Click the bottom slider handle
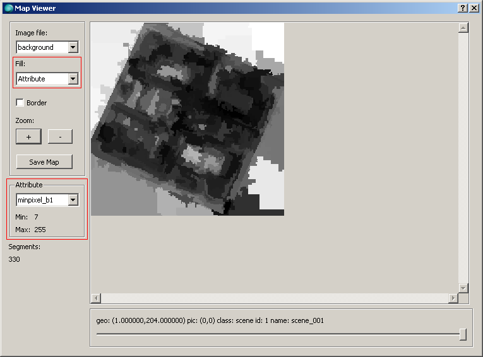This screenshot has width=483, height=357. click(x=463, y=334)
